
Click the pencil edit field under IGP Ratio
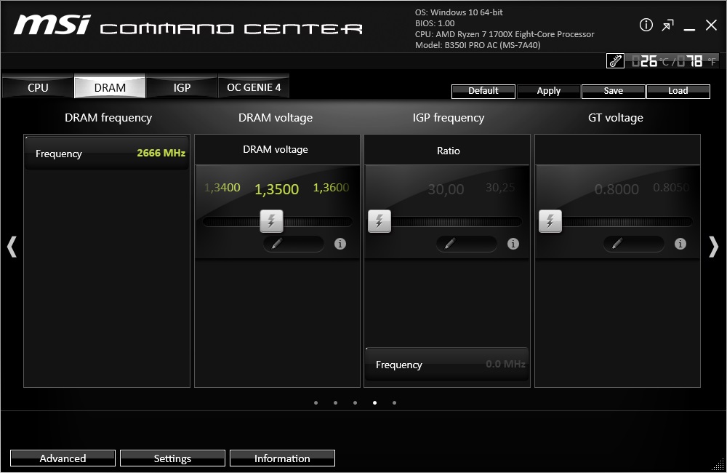pyautogui.click(x=467, y=244)
